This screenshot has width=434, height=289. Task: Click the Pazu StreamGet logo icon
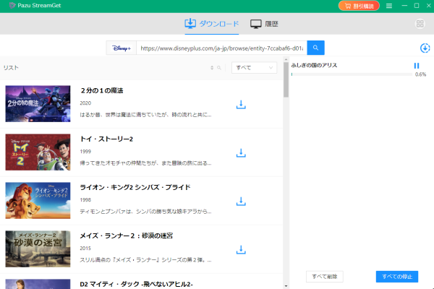(12, 5)
